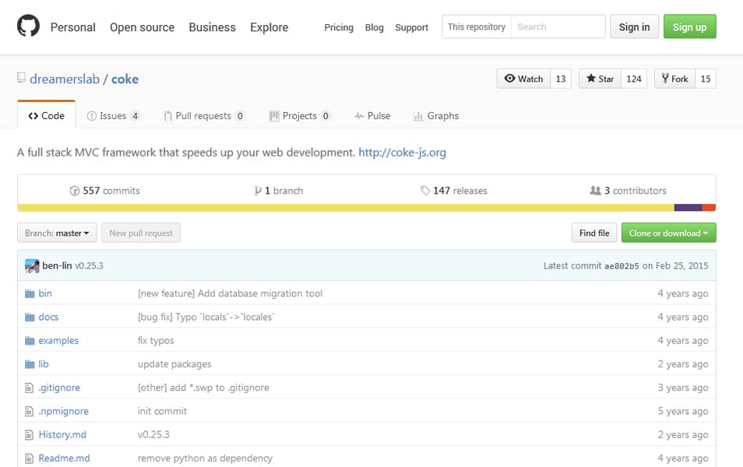
Task: Switch to the Code tab
Action: 47,115
